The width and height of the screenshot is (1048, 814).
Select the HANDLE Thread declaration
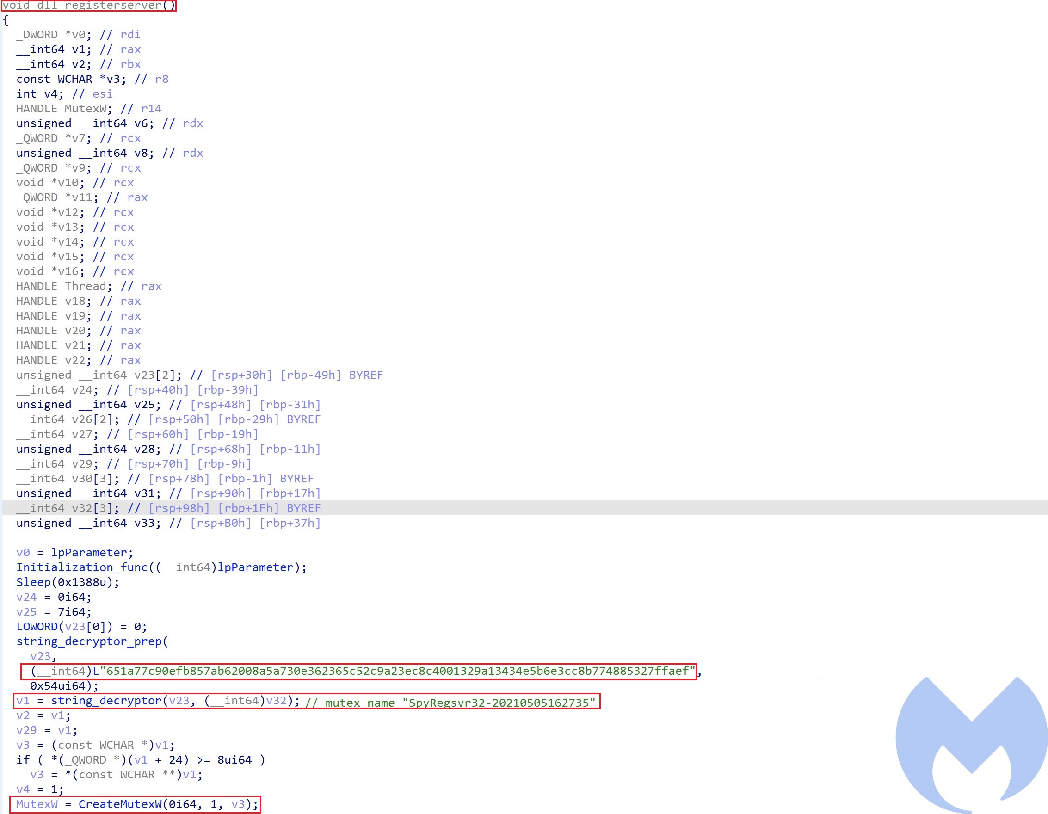point(62,286)
